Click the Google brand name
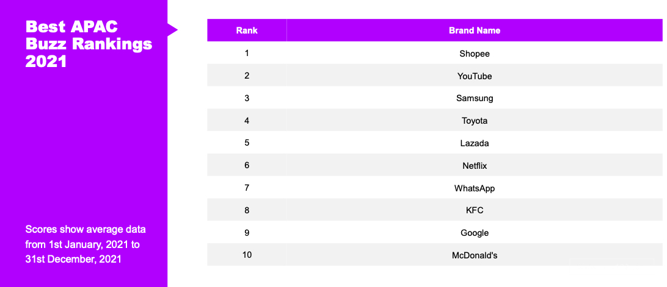 coord(474,233)
